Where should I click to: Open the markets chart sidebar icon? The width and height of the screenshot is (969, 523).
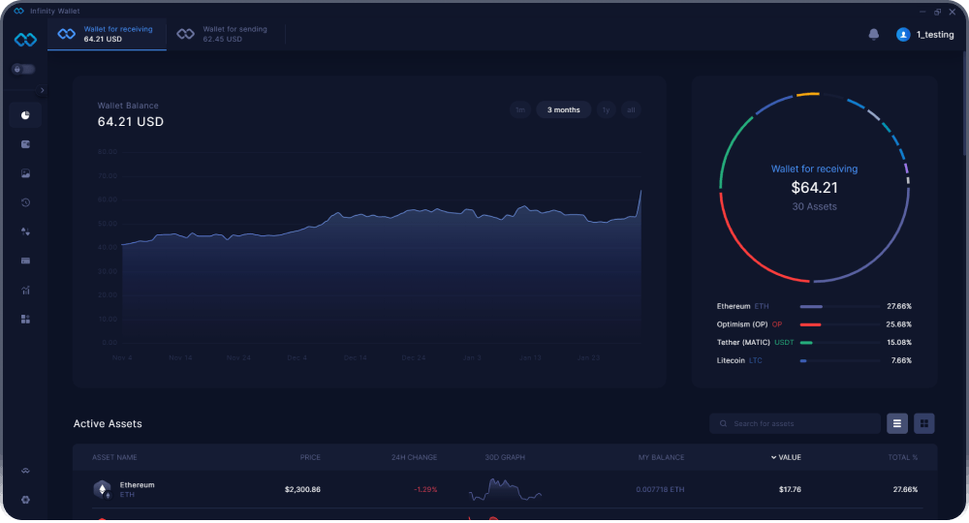tap(25, 290)
